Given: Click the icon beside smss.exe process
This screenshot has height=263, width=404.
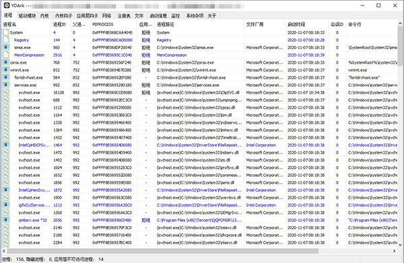Looking at the screenshot, I should 6,47.
